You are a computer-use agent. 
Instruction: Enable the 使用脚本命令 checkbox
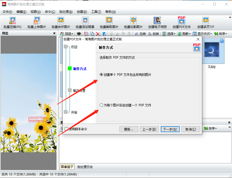67,129
